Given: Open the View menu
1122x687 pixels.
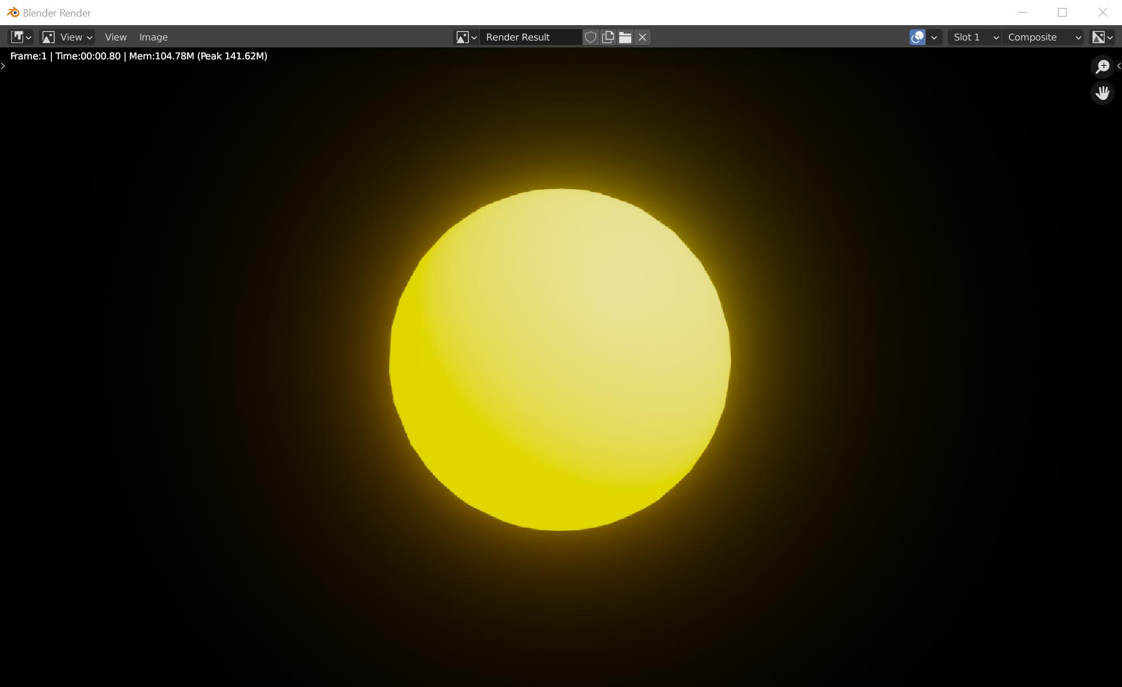Looking at the screenshot, I should click(x=115, y=37).
